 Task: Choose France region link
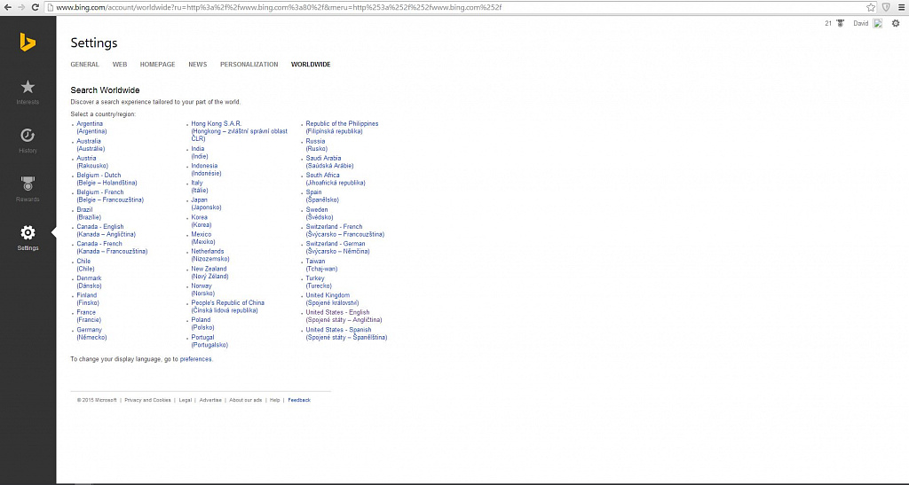[x=89, y=316]
